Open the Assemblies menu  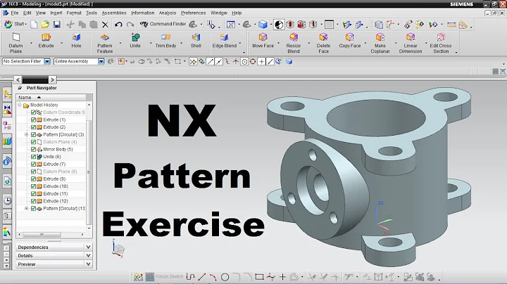pyautogui.click(x=114, y=13)
